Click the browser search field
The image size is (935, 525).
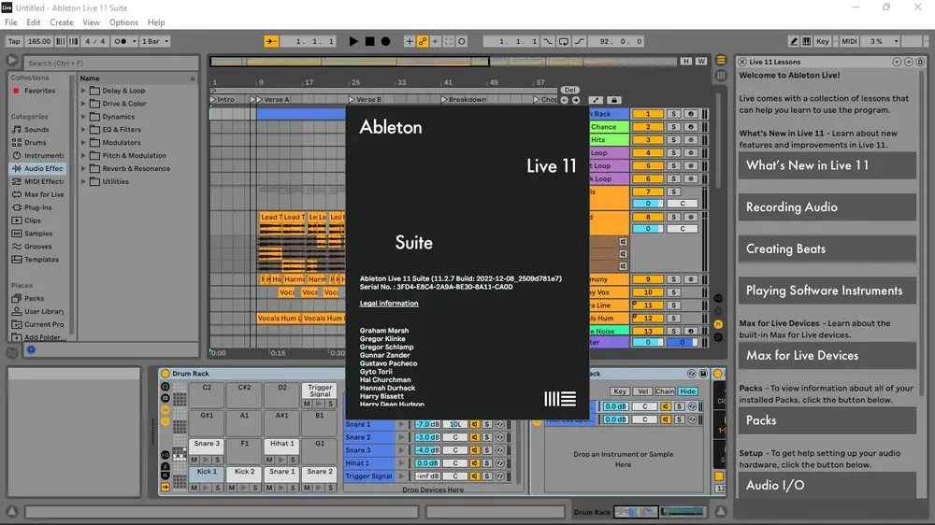point(111,63)
